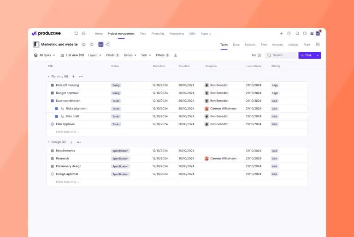Open the Filters button
The height and width of the screenshot is (237, 354).
click(162, 55)
